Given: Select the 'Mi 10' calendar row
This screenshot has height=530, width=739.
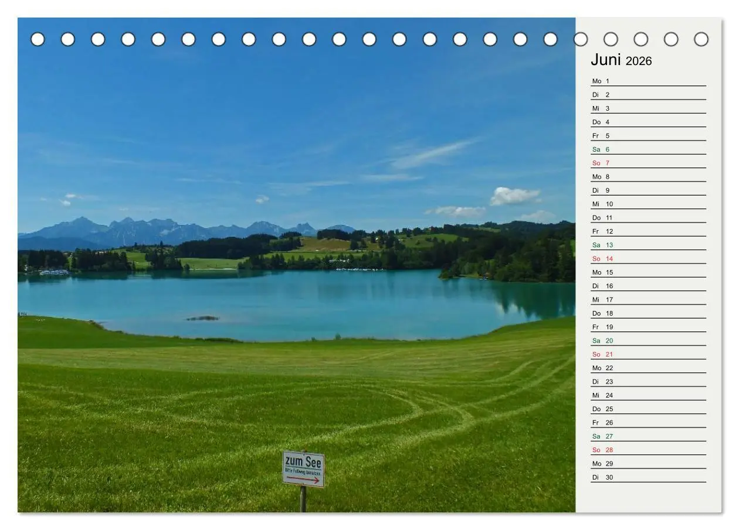Looking at the screenshot, I should tap(648, 204).
